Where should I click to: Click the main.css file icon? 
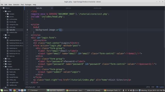(x=7, y=56)
